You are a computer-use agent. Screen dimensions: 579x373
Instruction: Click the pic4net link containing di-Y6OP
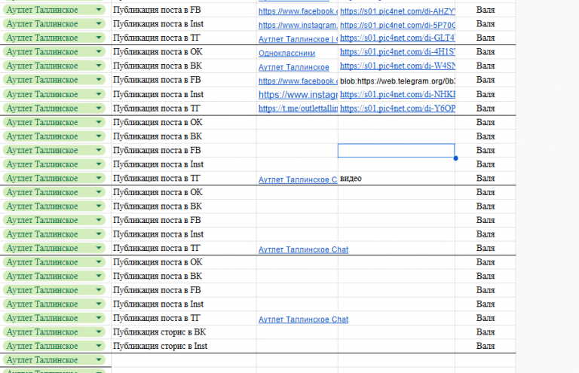397,109
